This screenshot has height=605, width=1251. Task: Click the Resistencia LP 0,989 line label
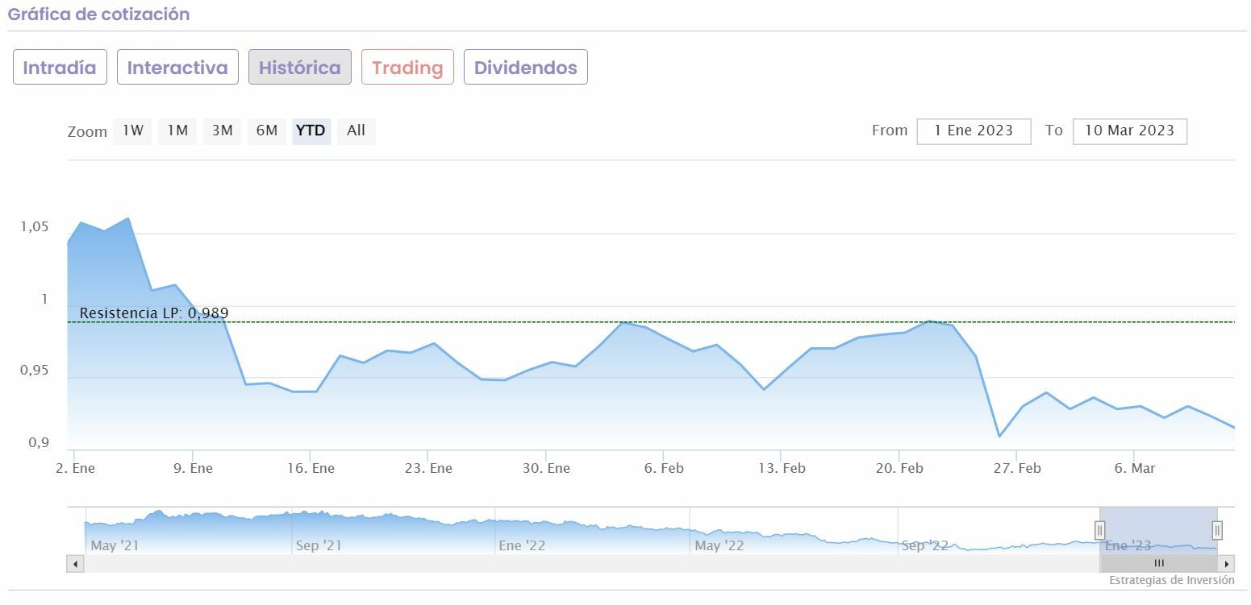[x=154, y=313]
